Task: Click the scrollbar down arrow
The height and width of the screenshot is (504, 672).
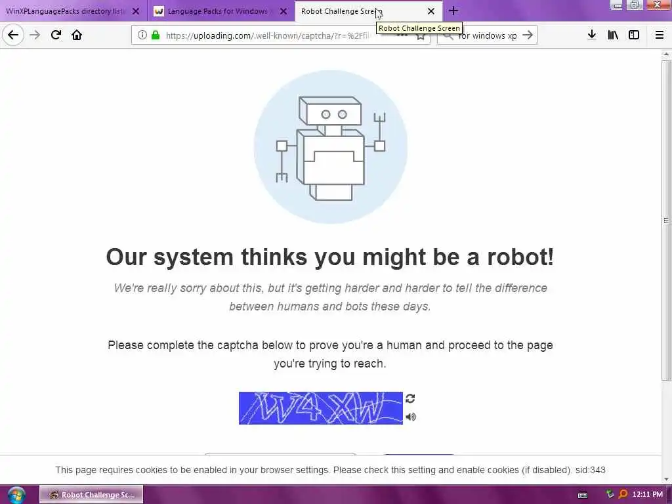Action: coord(666,479)
